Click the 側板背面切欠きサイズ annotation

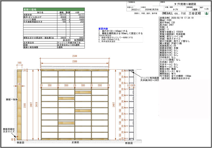8,130
